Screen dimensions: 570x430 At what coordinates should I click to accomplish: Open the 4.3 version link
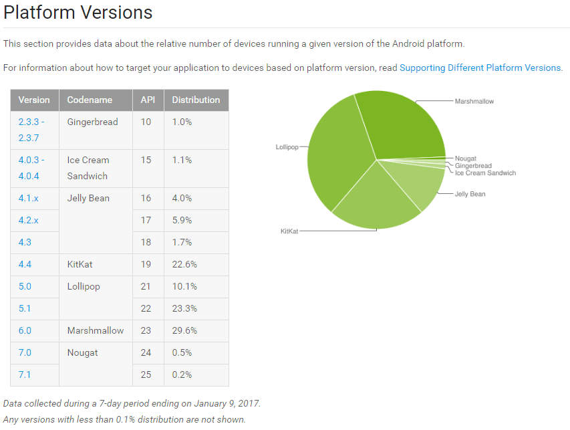25,242
